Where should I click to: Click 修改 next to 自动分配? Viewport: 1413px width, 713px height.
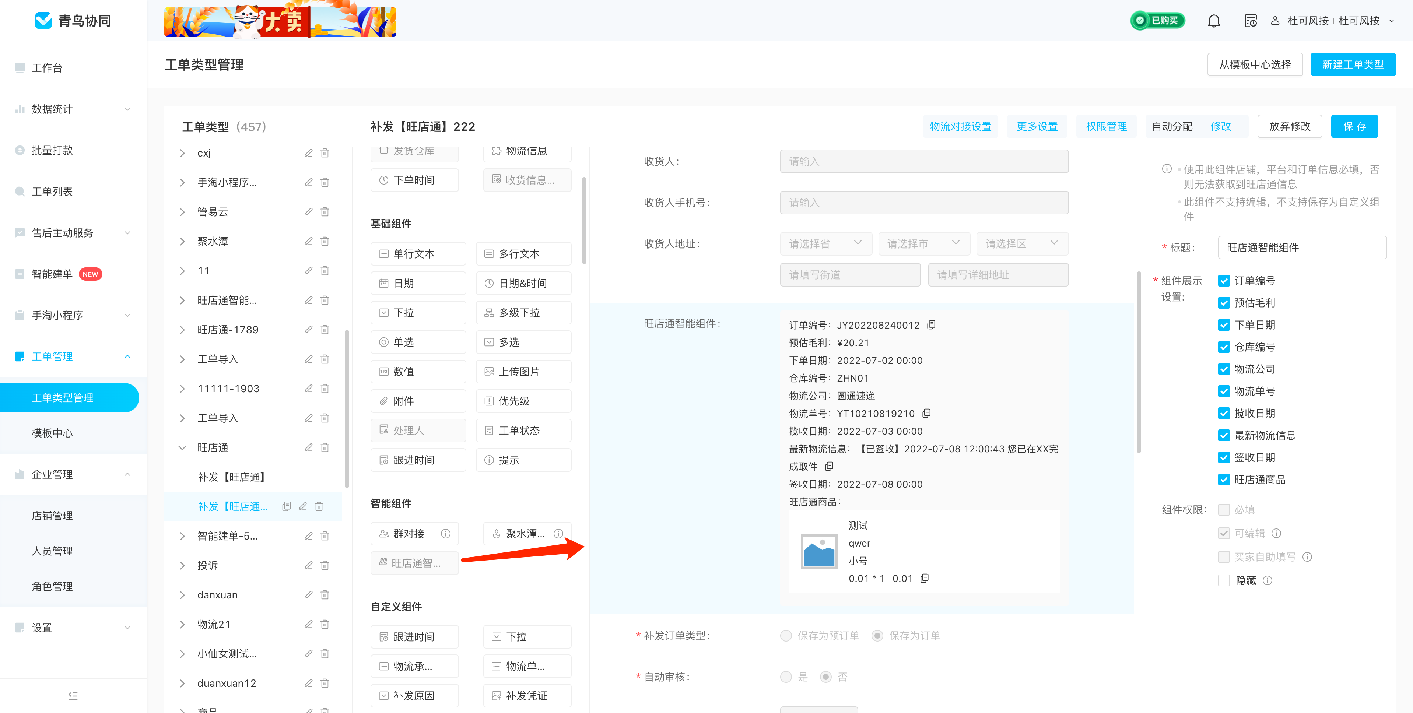1220,126
